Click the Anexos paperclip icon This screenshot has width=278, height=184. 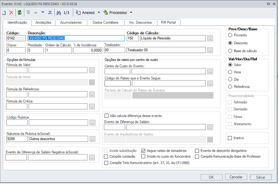click(x=78, y=13)
